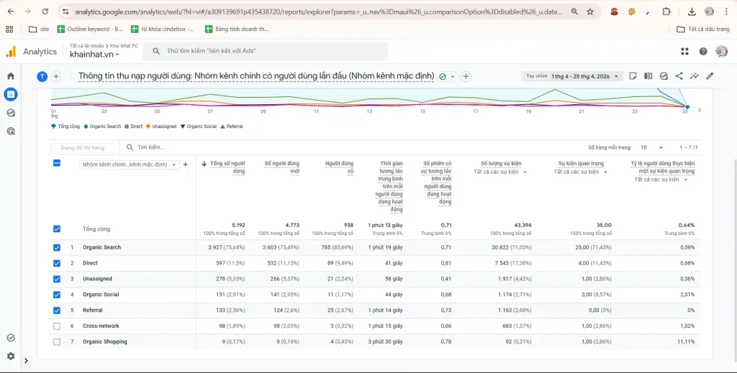Open the report status dropdown arrow after title
Viewport: 737px width, 373px height.
453,76
